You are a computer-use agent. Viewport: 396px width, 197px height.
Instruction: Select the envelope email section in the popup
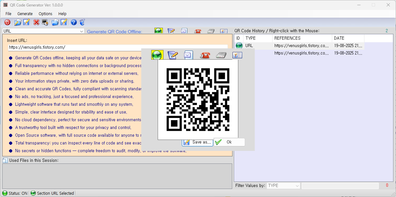(x=188, y=55)
